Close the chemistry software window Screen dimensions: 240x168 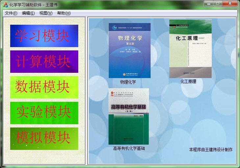tap(230, 3)
